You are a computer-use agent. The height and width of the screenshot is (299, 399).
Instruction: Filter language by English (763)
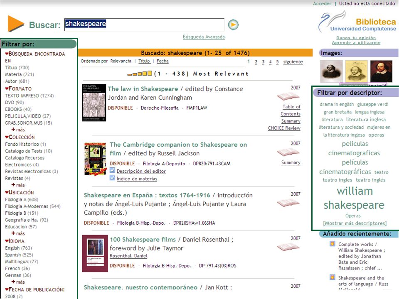tap(18, 248)
